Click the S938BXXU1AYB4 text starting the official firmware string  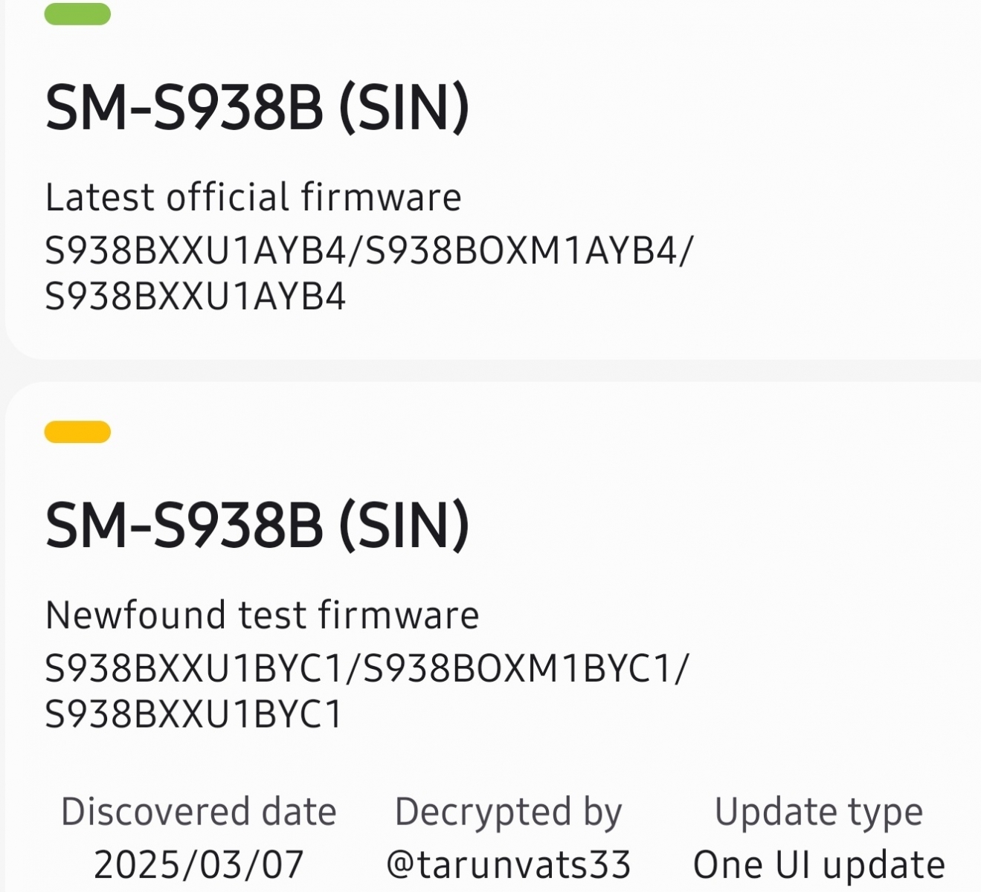(x=195, y=251)
